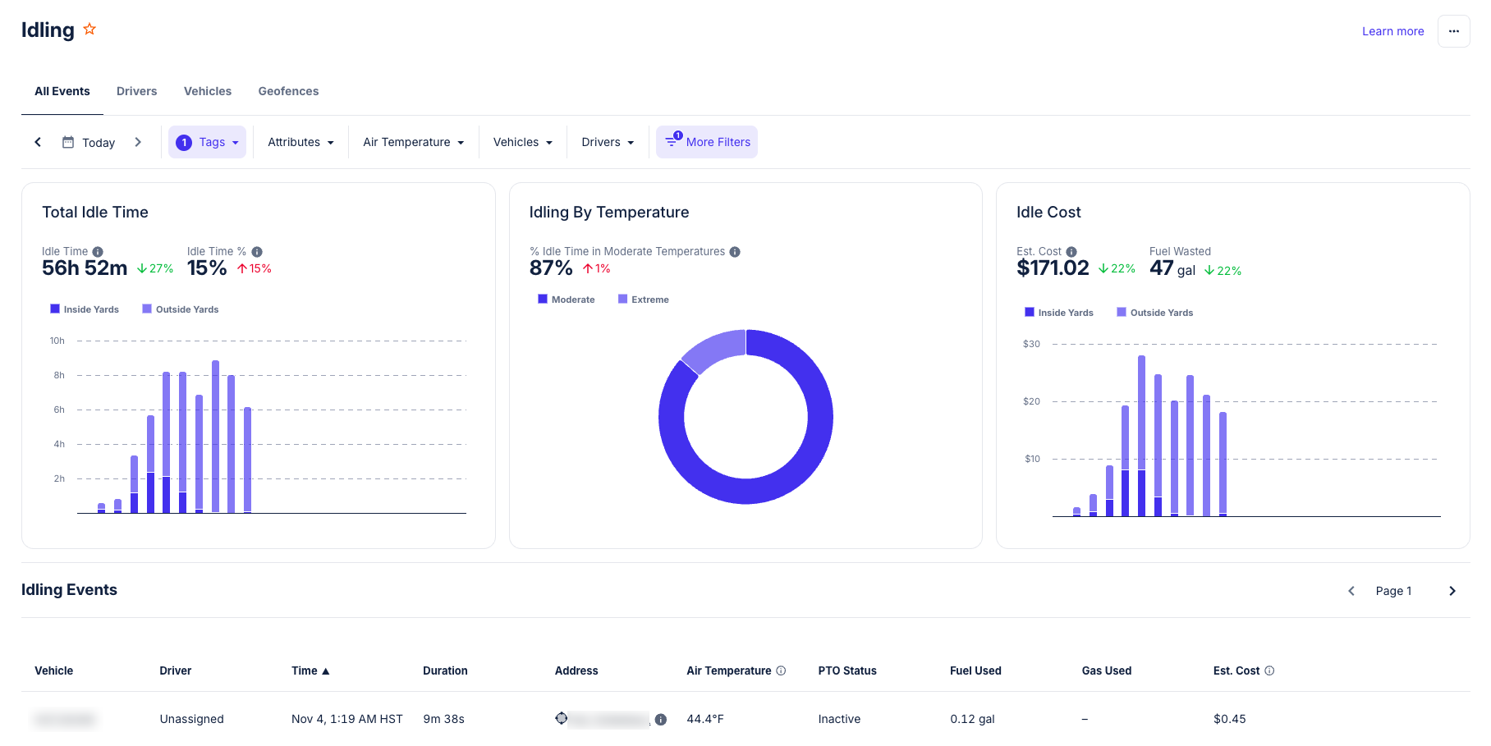The height and width of the screenshot is (746, 1491).
Task: Click the info icon beside Idle Time
Action: tap(98, 252)
